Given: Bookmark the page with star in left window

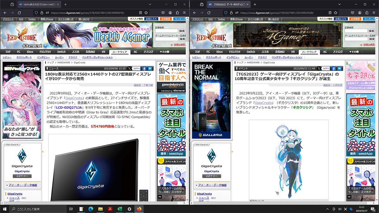Looking at the screenshot, I should click(146, 13).
